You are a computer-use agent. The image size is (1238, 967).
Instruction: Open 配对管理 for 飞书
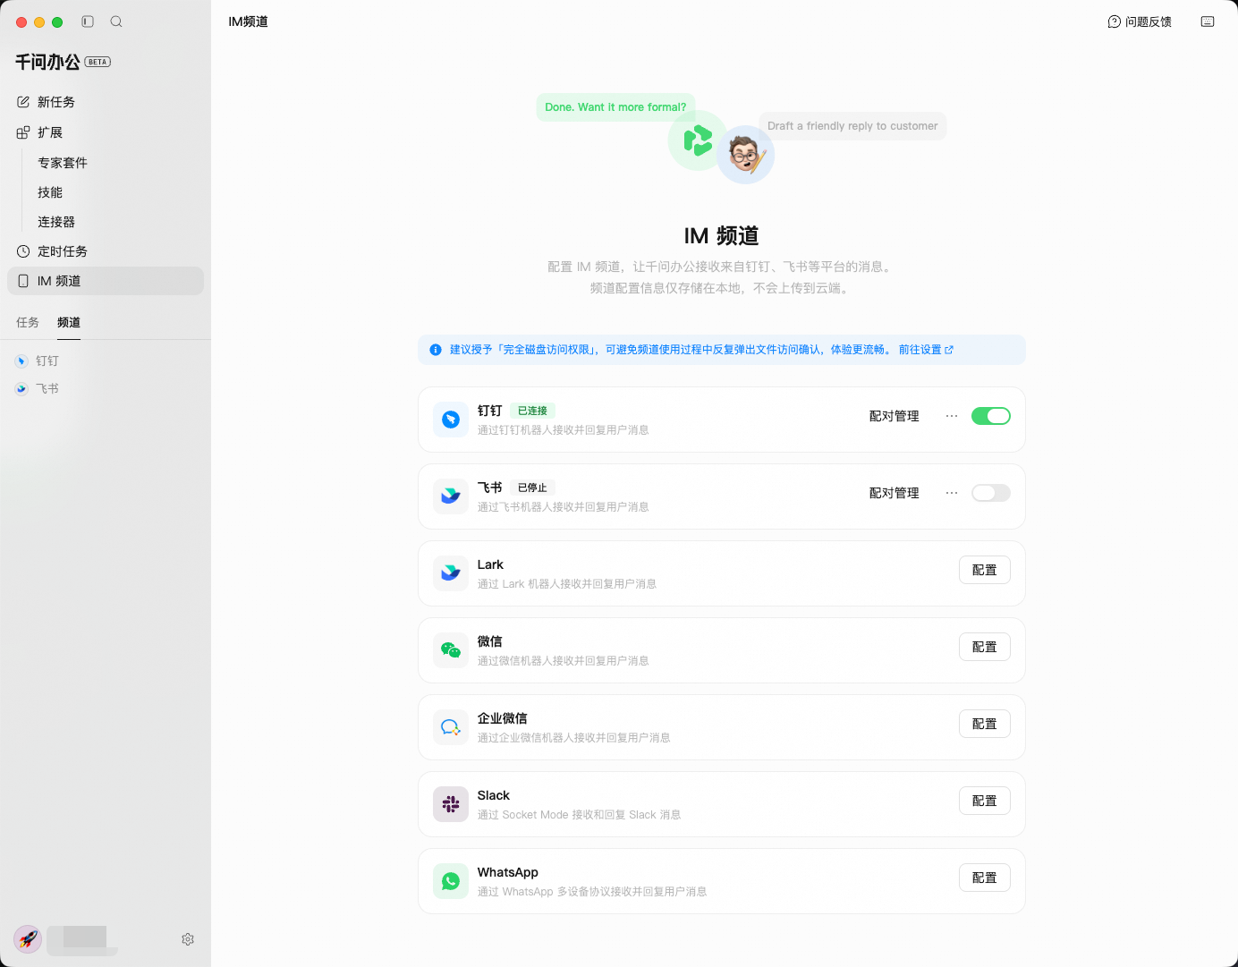pos(895,493)
